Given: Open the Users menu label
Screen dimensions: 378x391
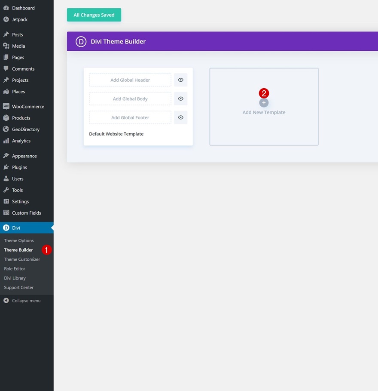Looking at the screenshot, I should click(x=18, y=179).
